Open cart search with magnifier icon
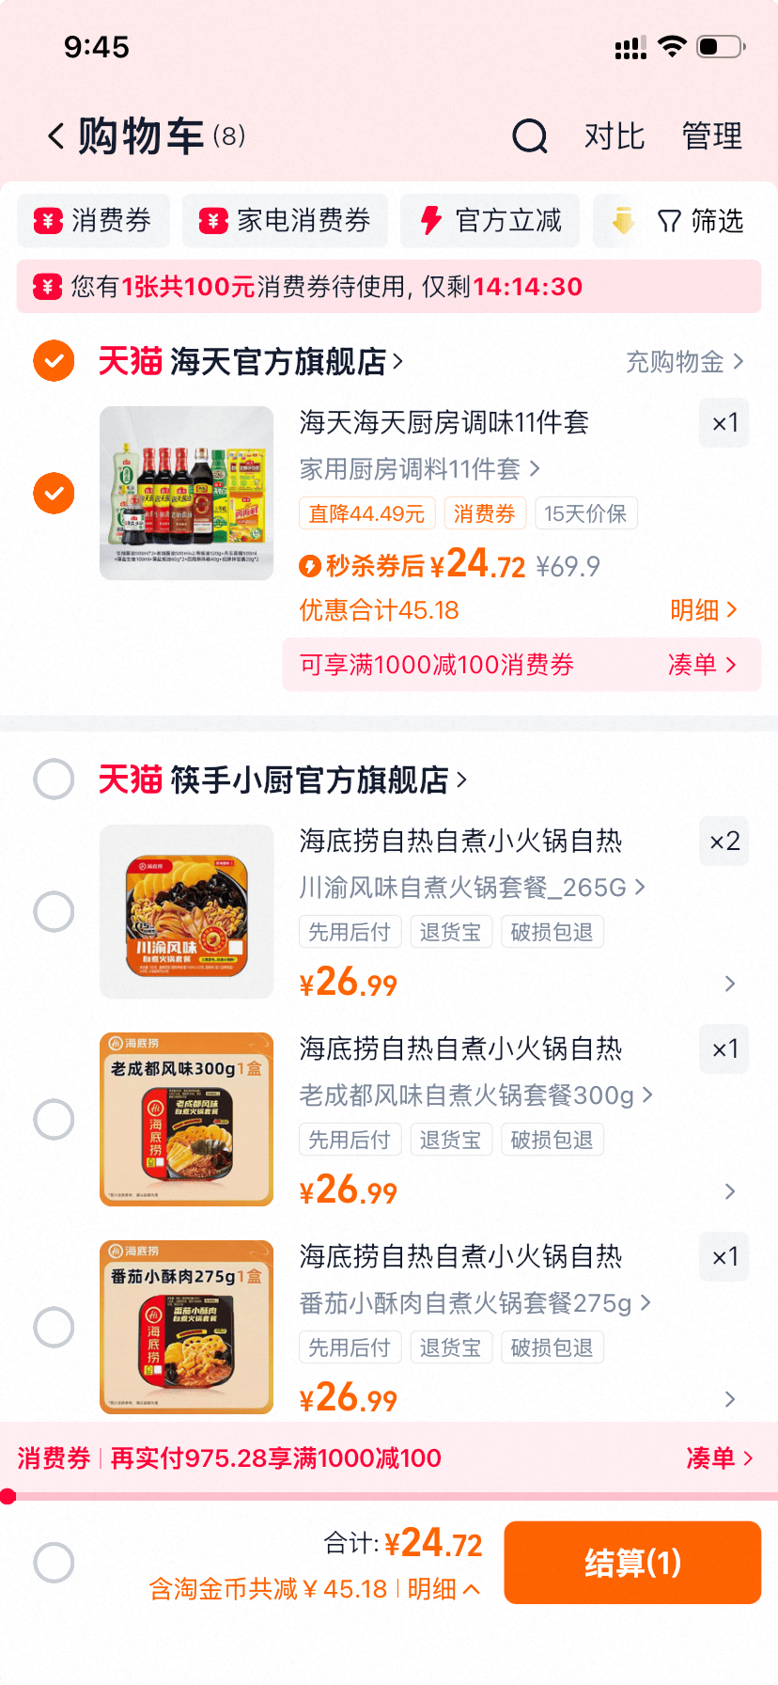The width and height of the screenshot is (778, 1685). [530, 136]
